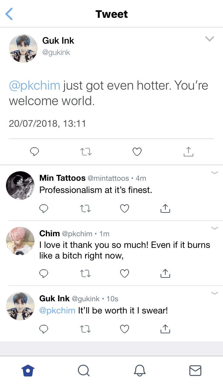Retweet Guk Ink's last reply
223x385 pixels.
pos(86,329)
